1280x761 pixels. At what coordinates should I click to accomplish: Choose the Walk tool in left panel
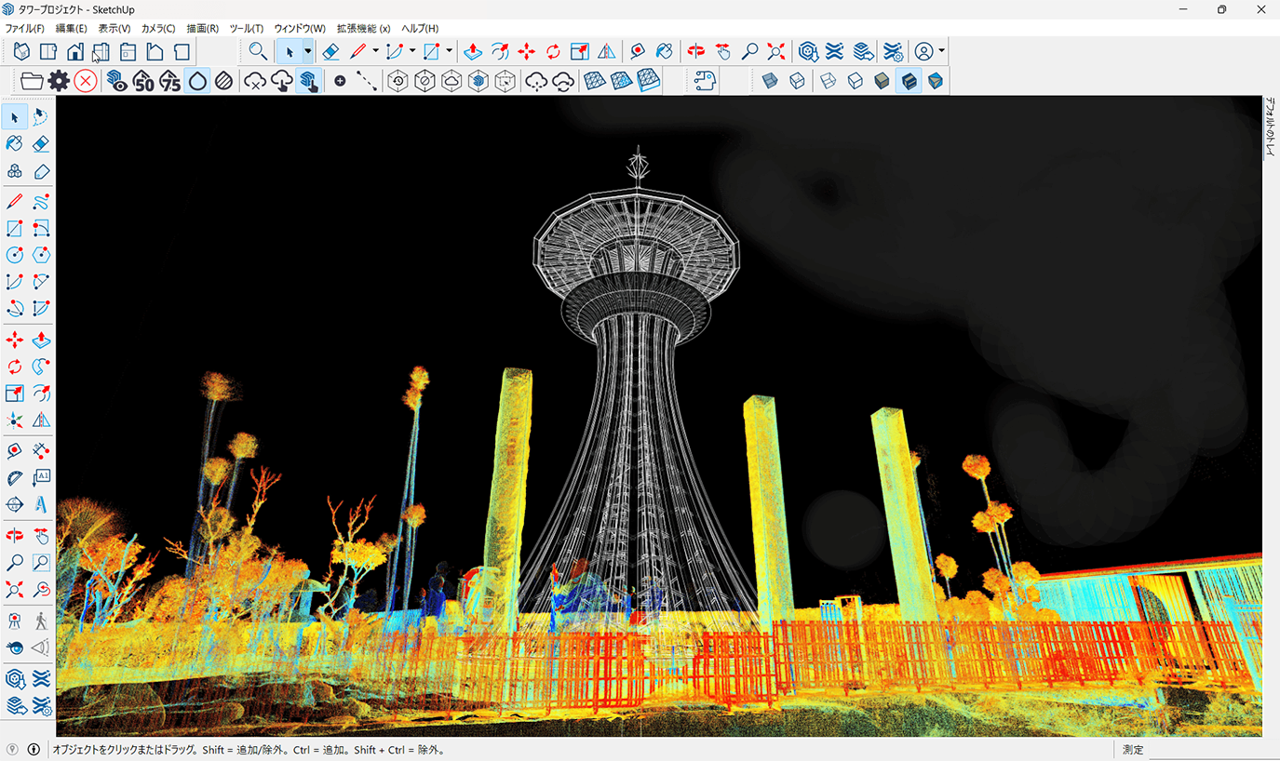41,620
